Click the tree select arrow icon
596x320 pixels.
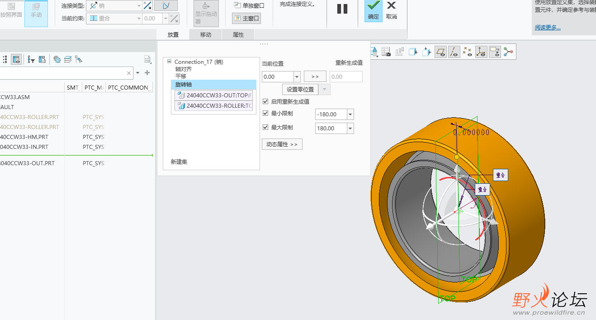79,59
